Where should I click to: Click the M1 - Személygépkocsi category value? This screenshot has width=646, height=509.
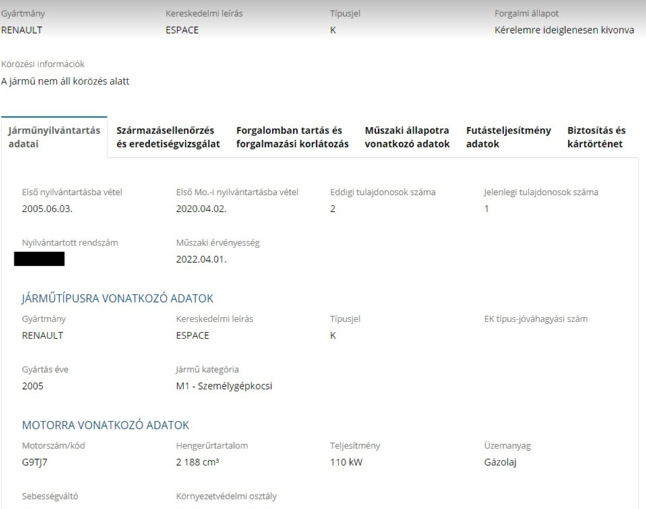pyautogui.click(x=224, y=386)
